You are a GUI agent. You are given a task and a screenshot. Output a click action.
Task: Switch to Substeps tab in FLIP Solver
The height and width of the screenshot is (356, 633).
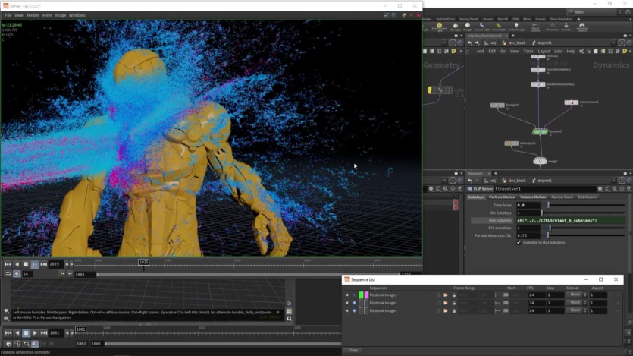pos(476,197)
